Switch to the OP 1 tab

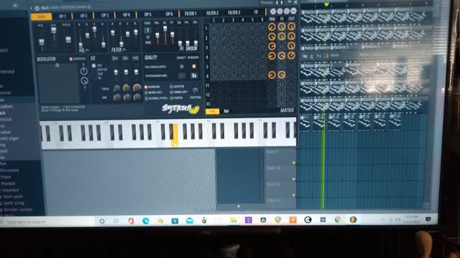point(63,16)
